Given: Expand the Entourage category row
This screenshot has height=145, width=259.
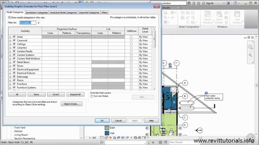Looking at the screenshot, I should (10, 77).
